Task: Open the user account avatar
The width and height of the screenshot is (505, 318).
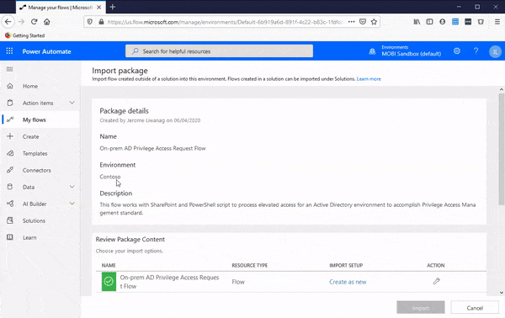Action: pos(495,51)
